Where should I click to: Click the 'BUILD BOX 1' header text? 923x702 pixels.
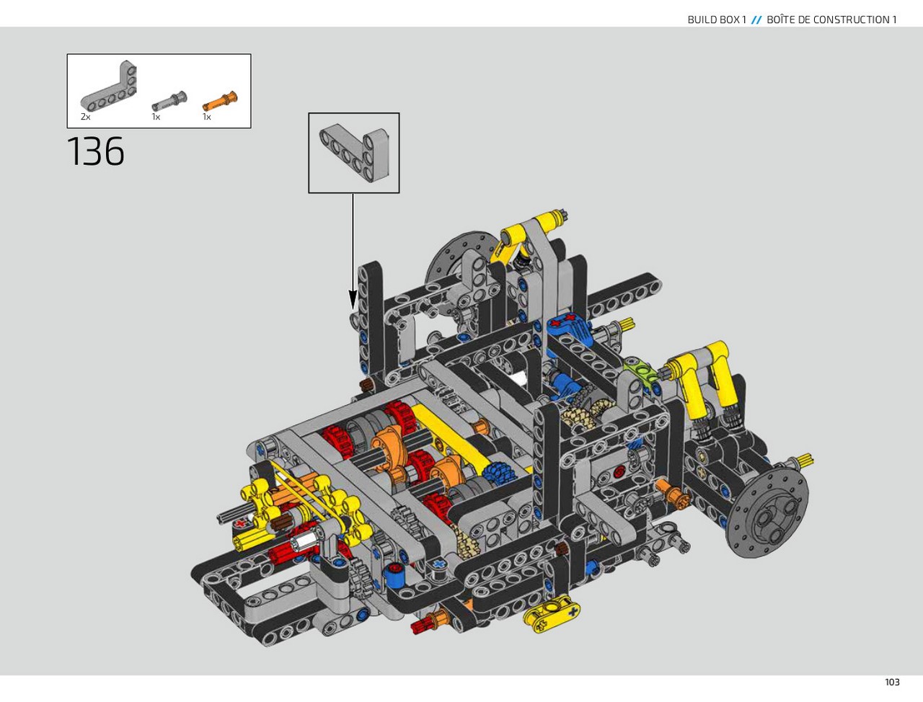click(x=717, y=19)
